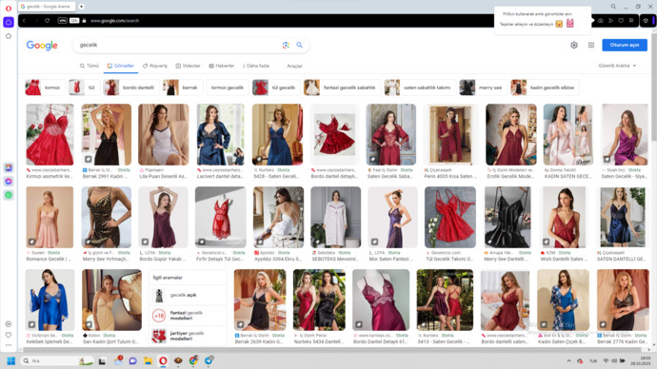Open the Google apps grid

(x=591, y=46)
